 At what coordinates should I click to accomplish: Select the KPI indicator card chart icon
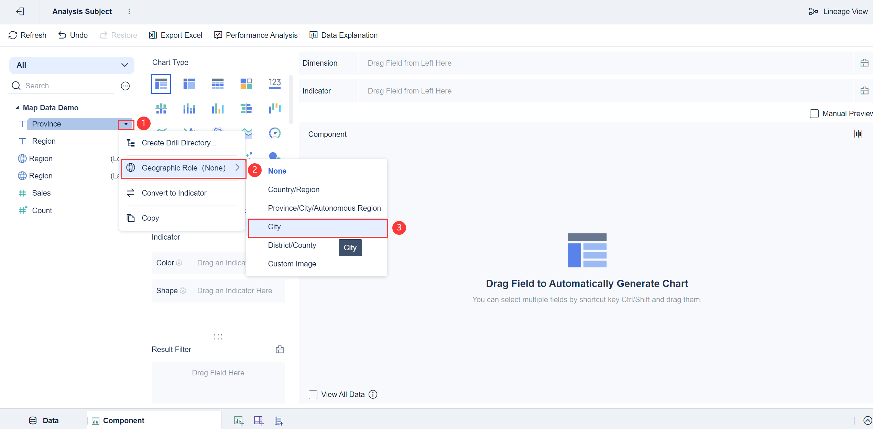[246, 84]
